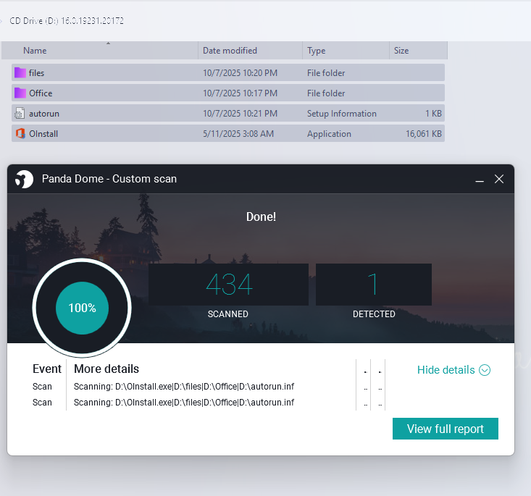Click the 5/11/2025 3:08 AM date
Image resolution: width=531 pixels, height=496 pixels.
point(238,134)
